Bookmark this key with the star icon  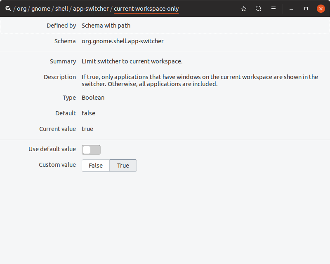click(244, 9)
